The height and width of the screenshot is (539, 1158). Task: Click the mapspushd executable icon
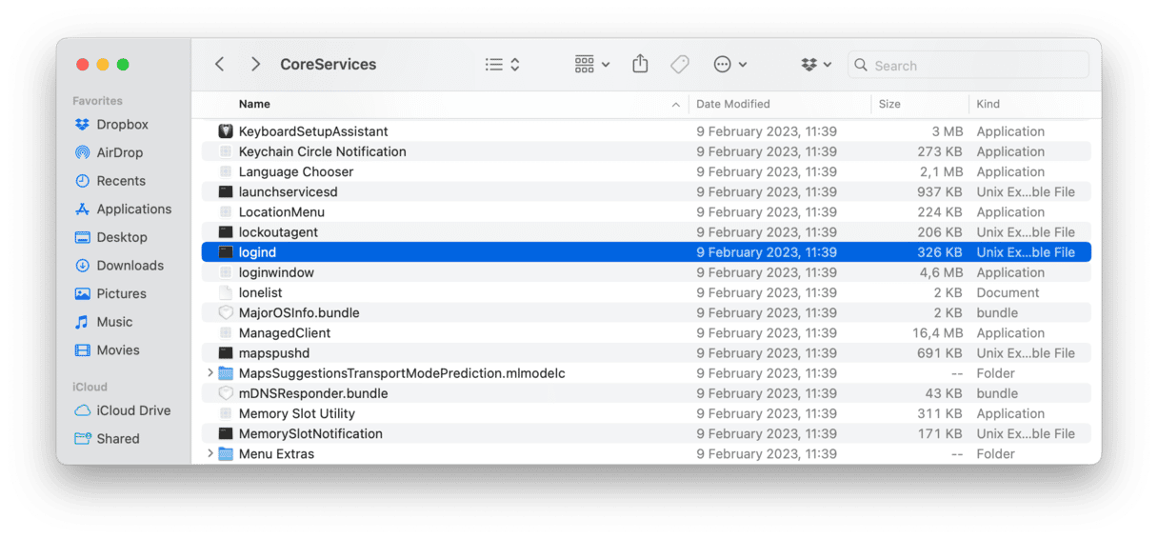coord(226,353)
